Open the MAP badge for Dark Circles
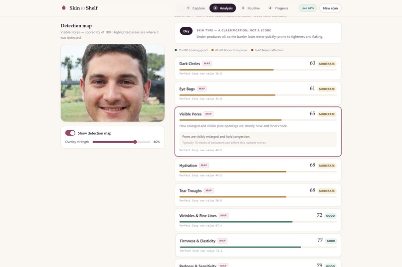 click(x=207, y=63)
